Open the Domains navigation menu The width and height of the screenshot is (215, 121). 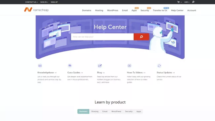click(x=87, y=10)
